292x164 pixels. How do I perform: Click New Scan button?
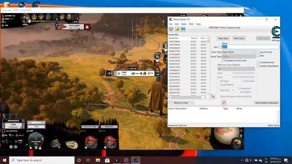pos(223,38)
